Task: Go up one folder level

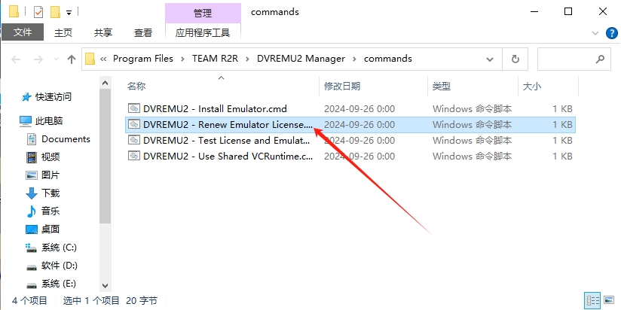Action: 72,59
